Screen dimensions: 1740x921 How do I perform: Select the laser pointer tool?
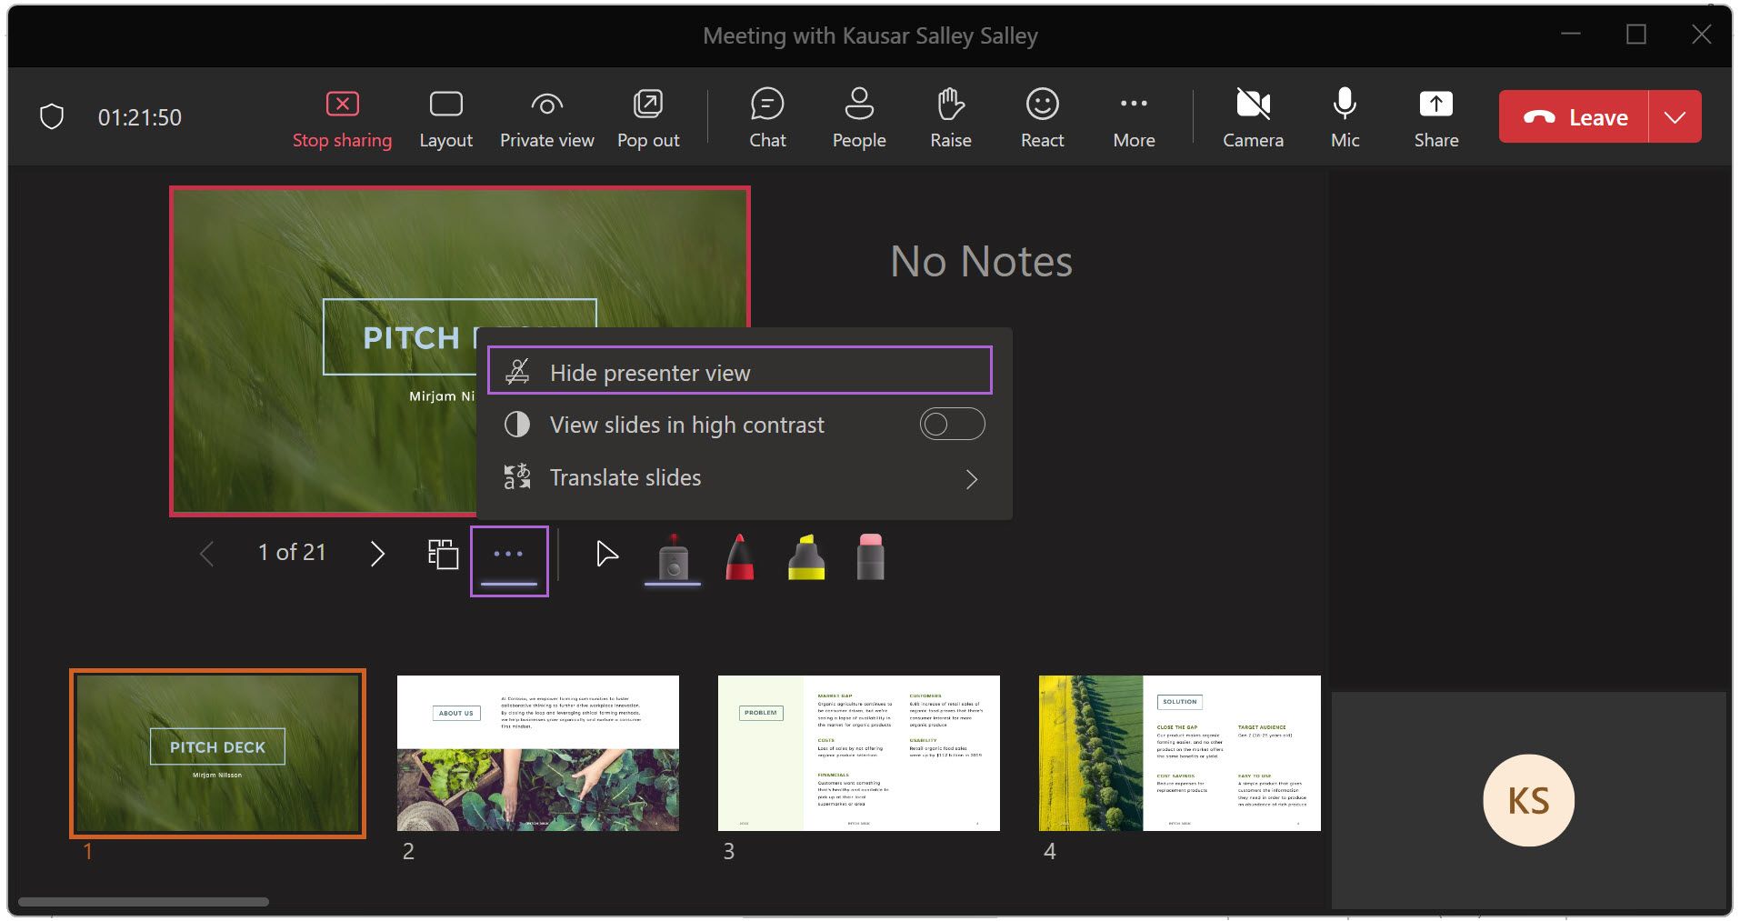click(x=672, y=557)
